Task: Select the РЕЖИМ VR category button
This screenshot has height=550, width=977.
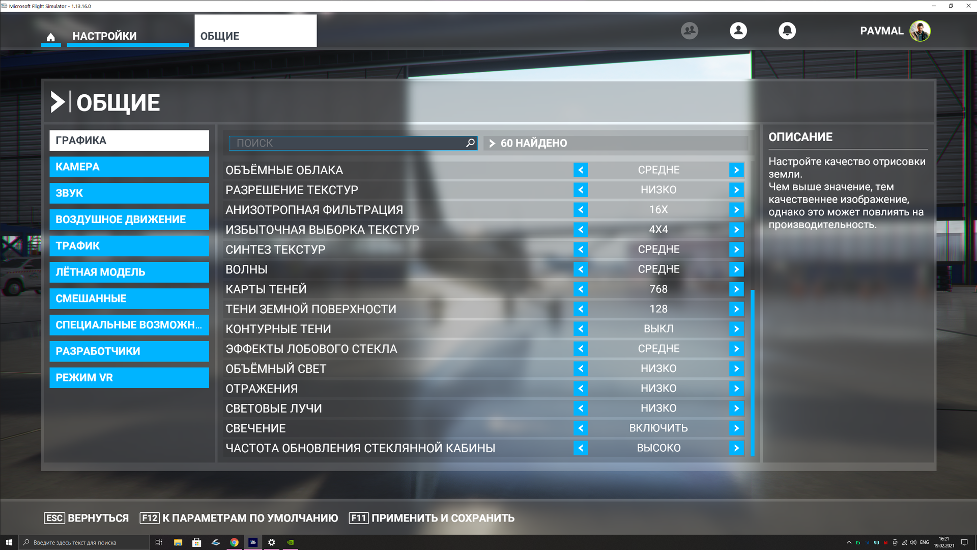Action: click(x=129, y=377)
